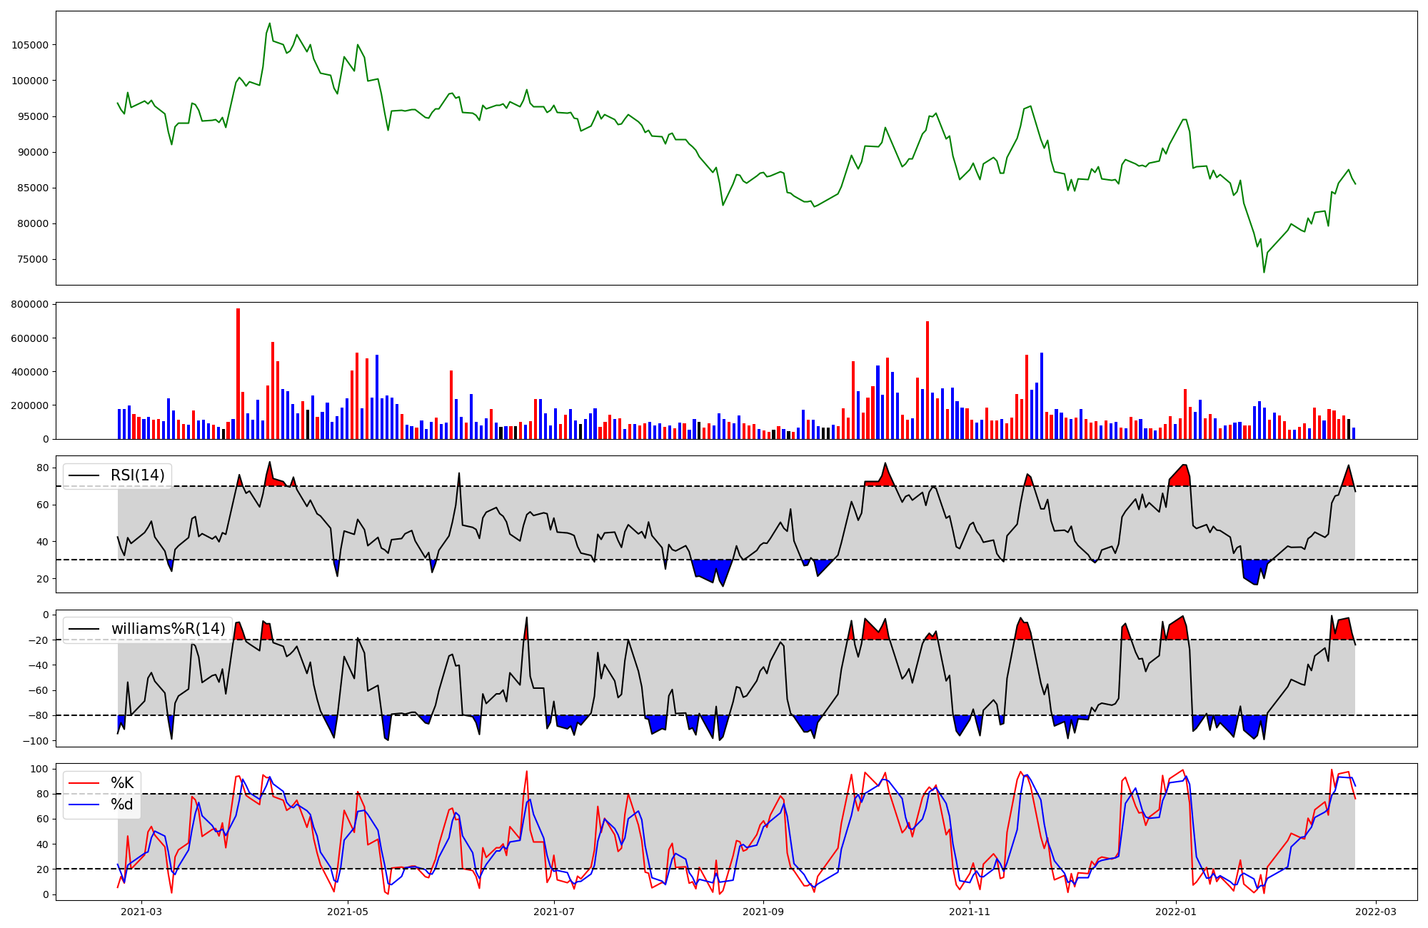Select the 2021-09 x-axis date tick

point(763,912)
